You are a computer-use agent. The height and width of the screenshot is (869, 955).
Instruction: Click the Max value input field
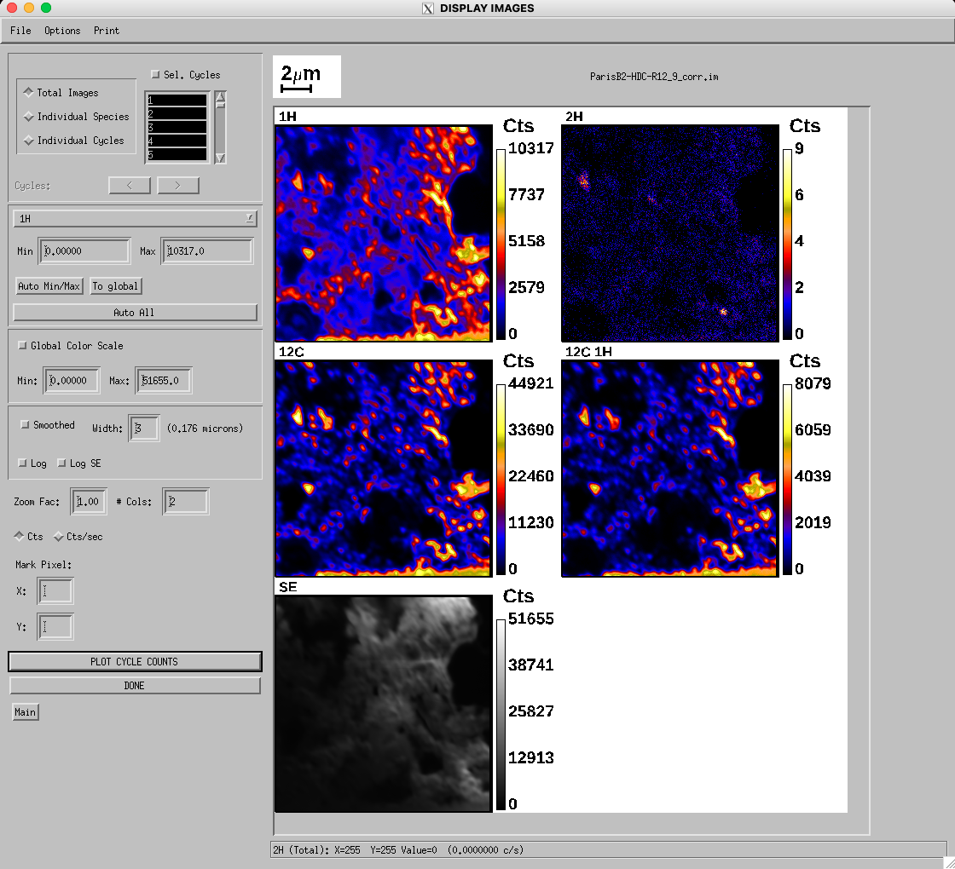tap(207, 251)
